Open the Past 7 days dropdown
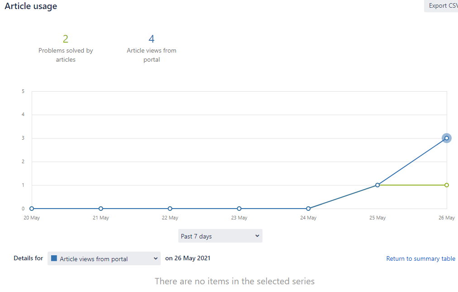The image size is (458, 292). tap(220, 236)
